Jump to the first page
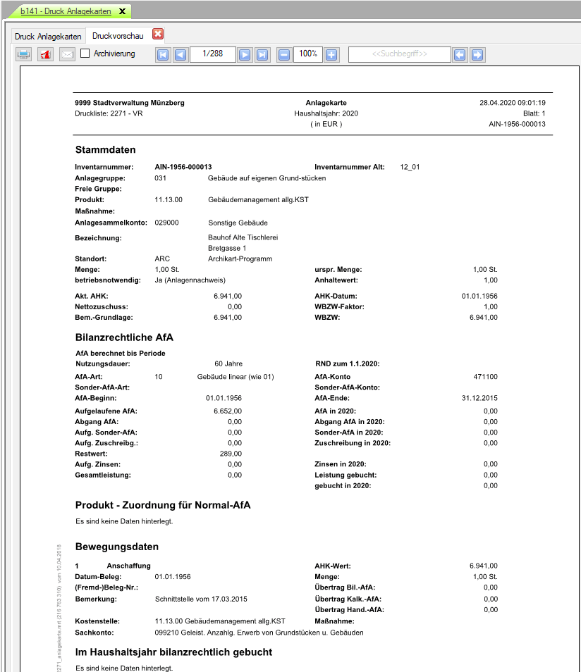The width and height of the screenshot is (581, 672). [x=163, y=54]
